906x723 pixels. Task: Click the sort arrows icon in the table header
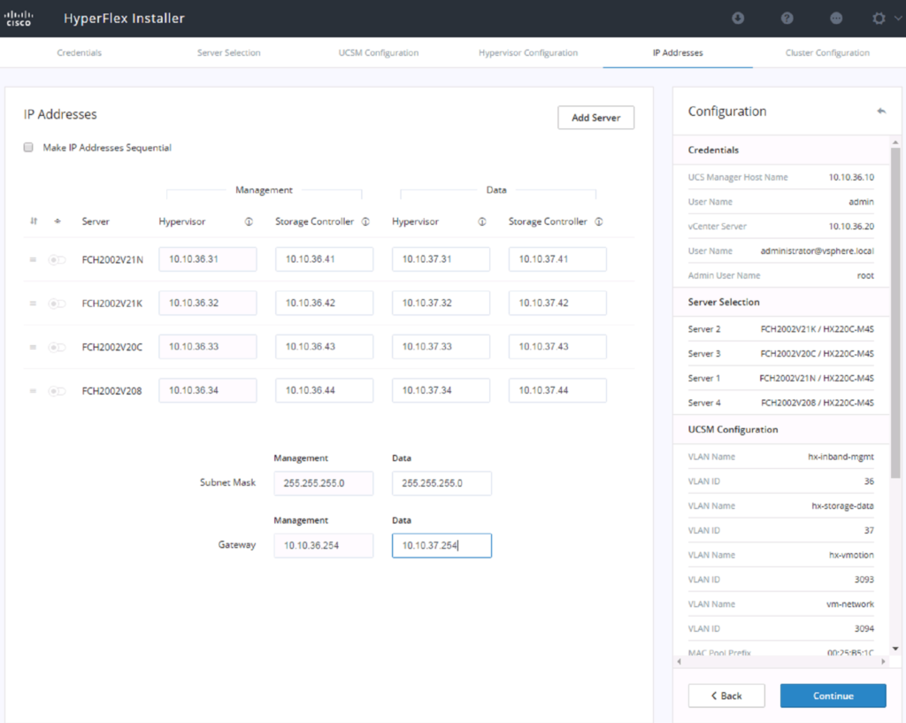[x=34, y=221]
